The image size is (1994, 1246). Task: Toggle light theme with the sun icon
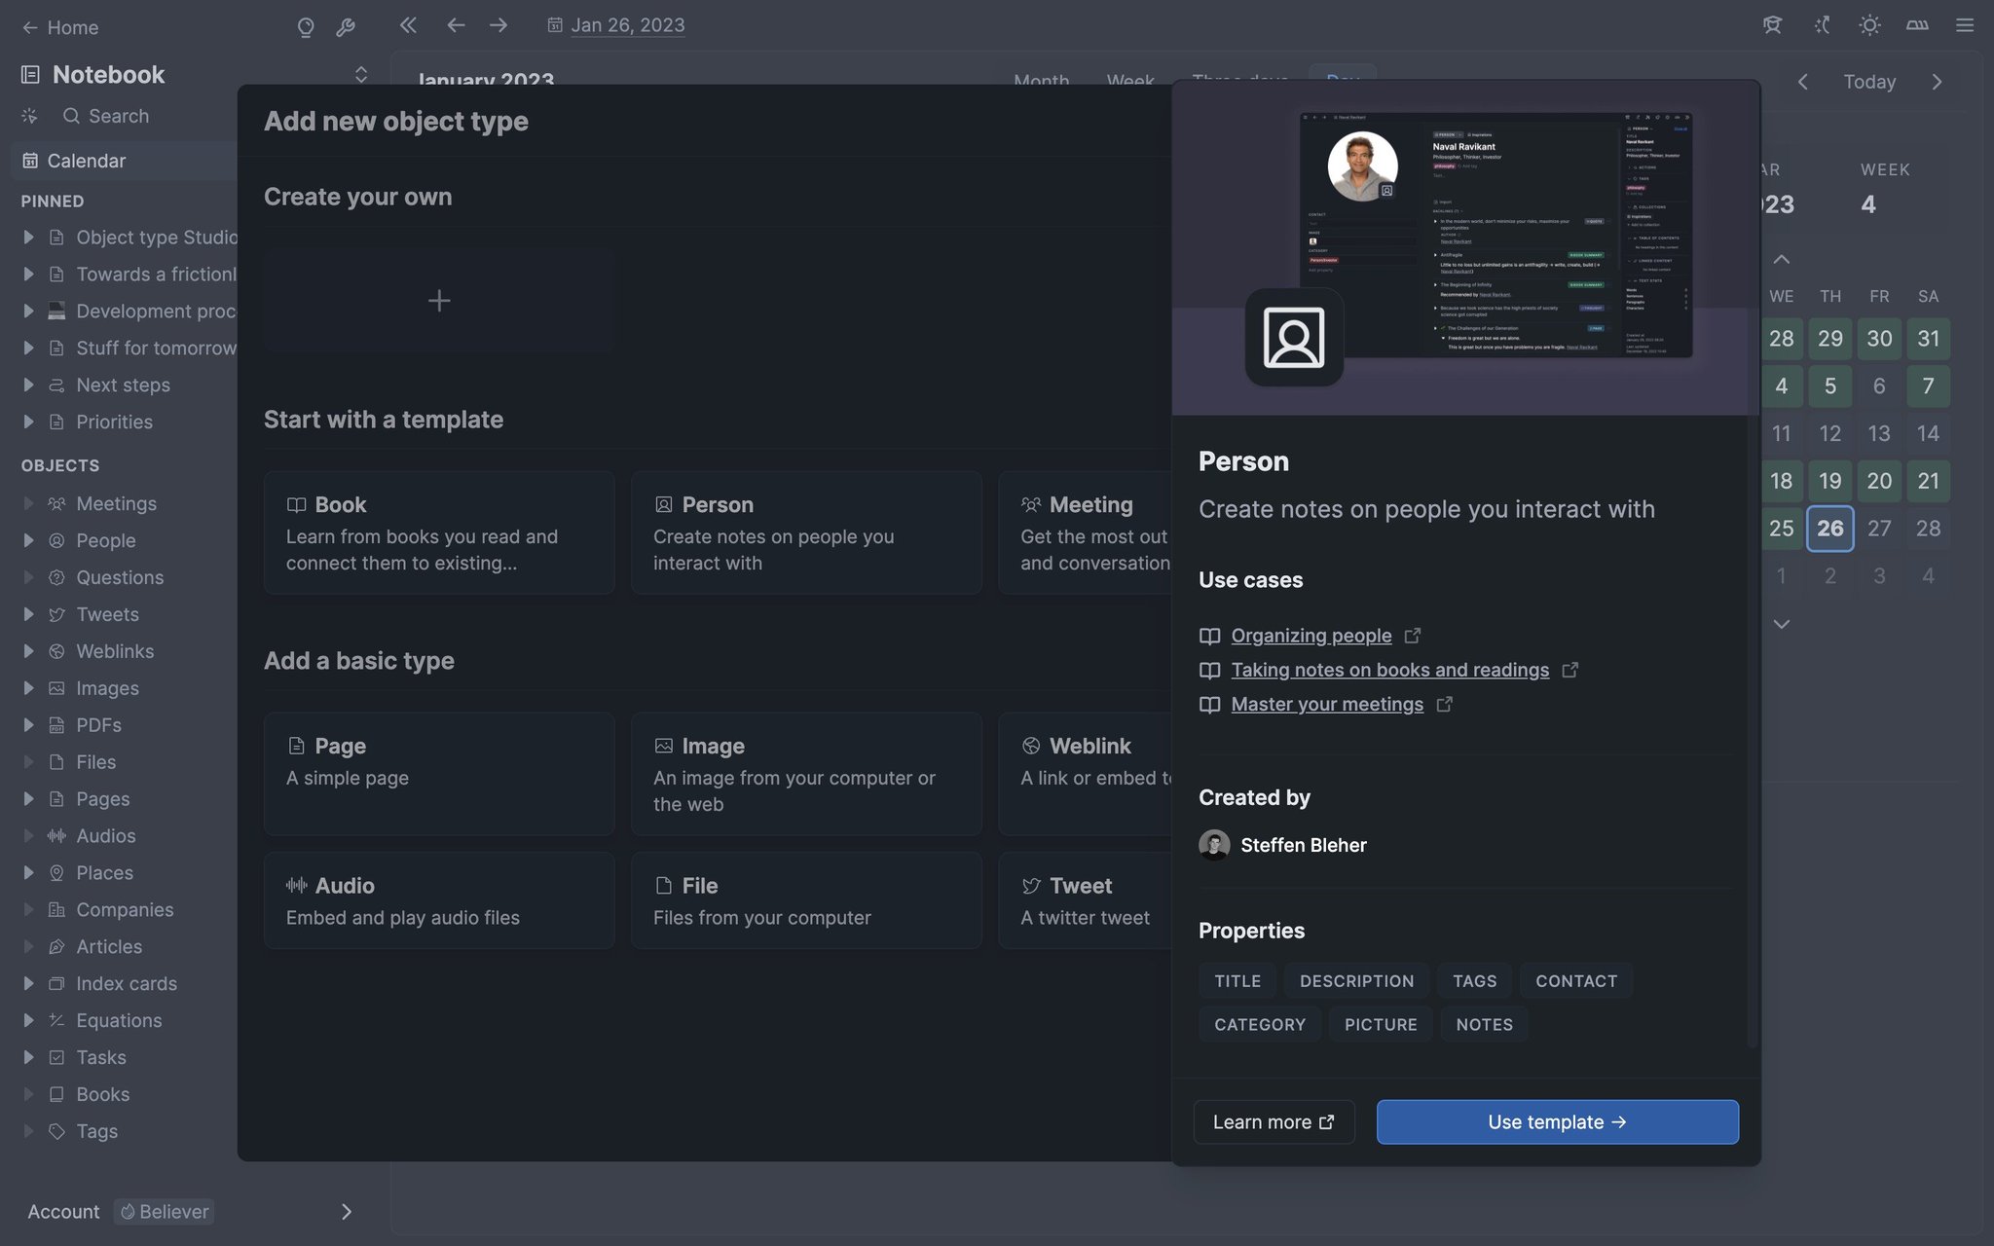1868,25
